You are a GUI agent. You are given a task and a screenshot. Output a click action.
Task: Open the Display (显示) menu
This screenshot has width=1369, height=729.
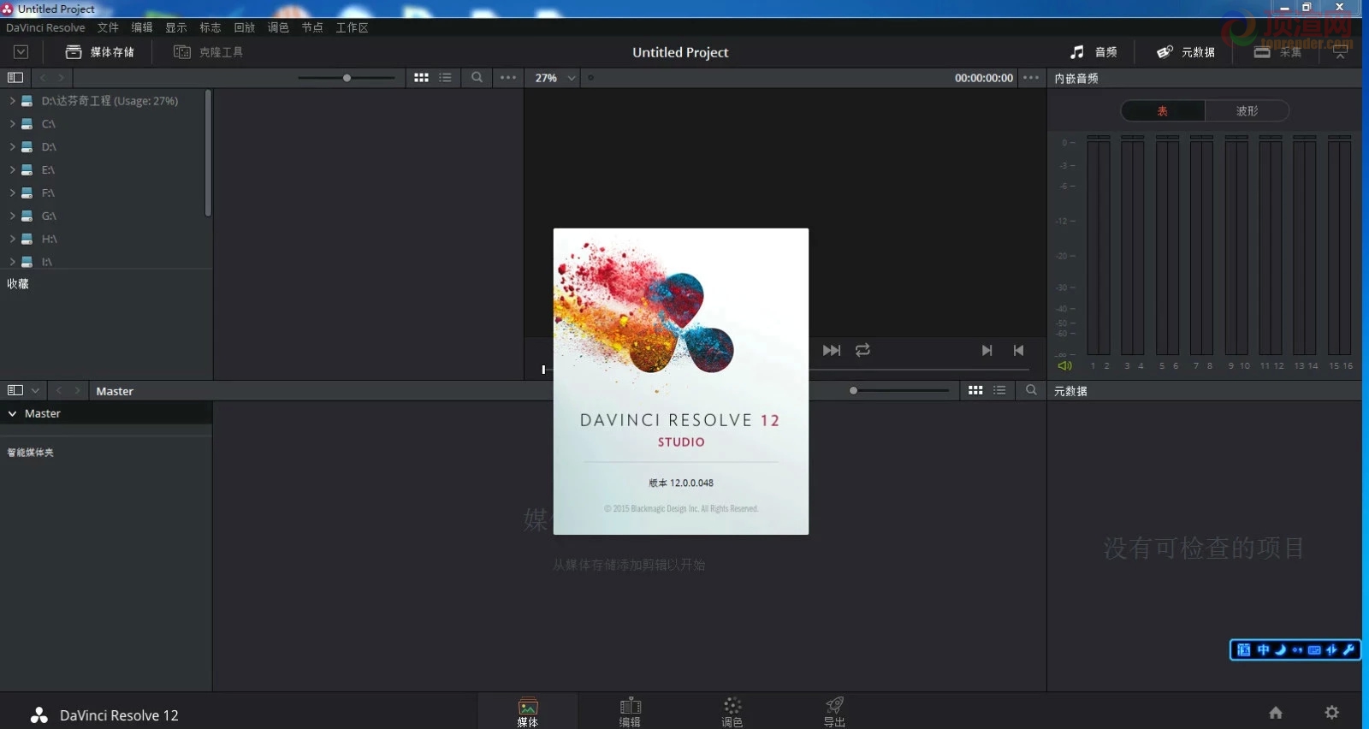[176, 27]
